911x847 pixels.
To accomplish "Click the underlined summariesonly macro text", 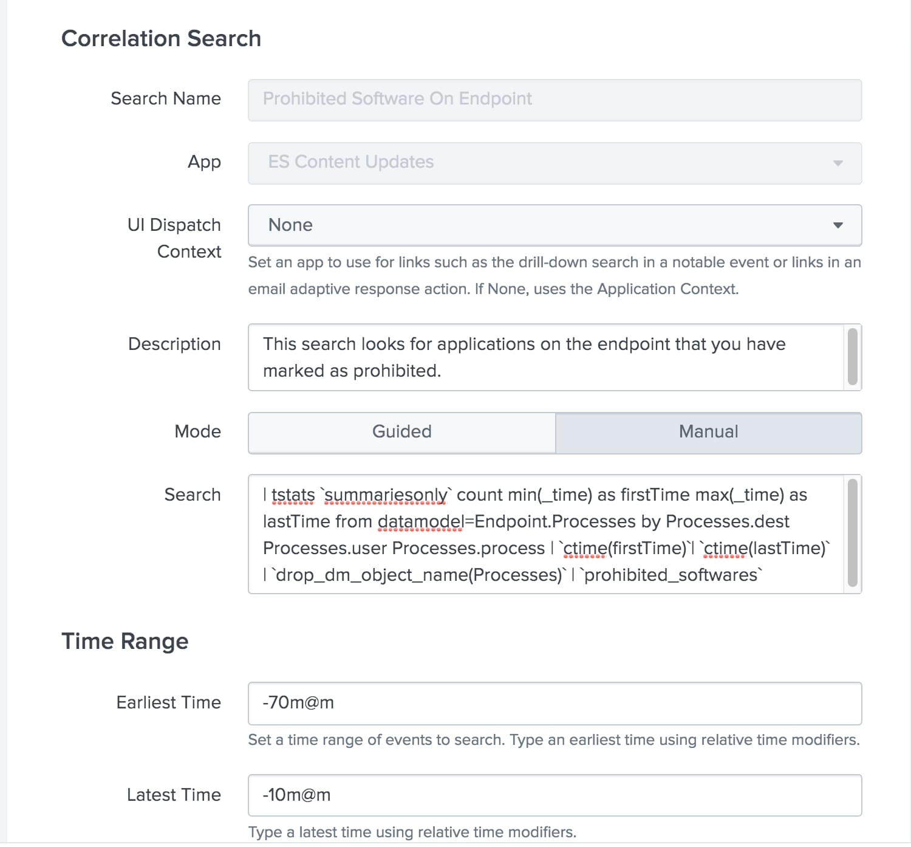I will click(386, 495).
